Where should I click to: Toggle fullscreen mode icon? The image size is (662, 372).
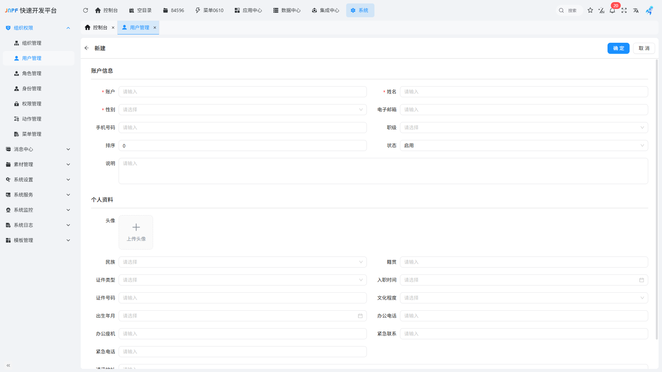tap(624, 10)
